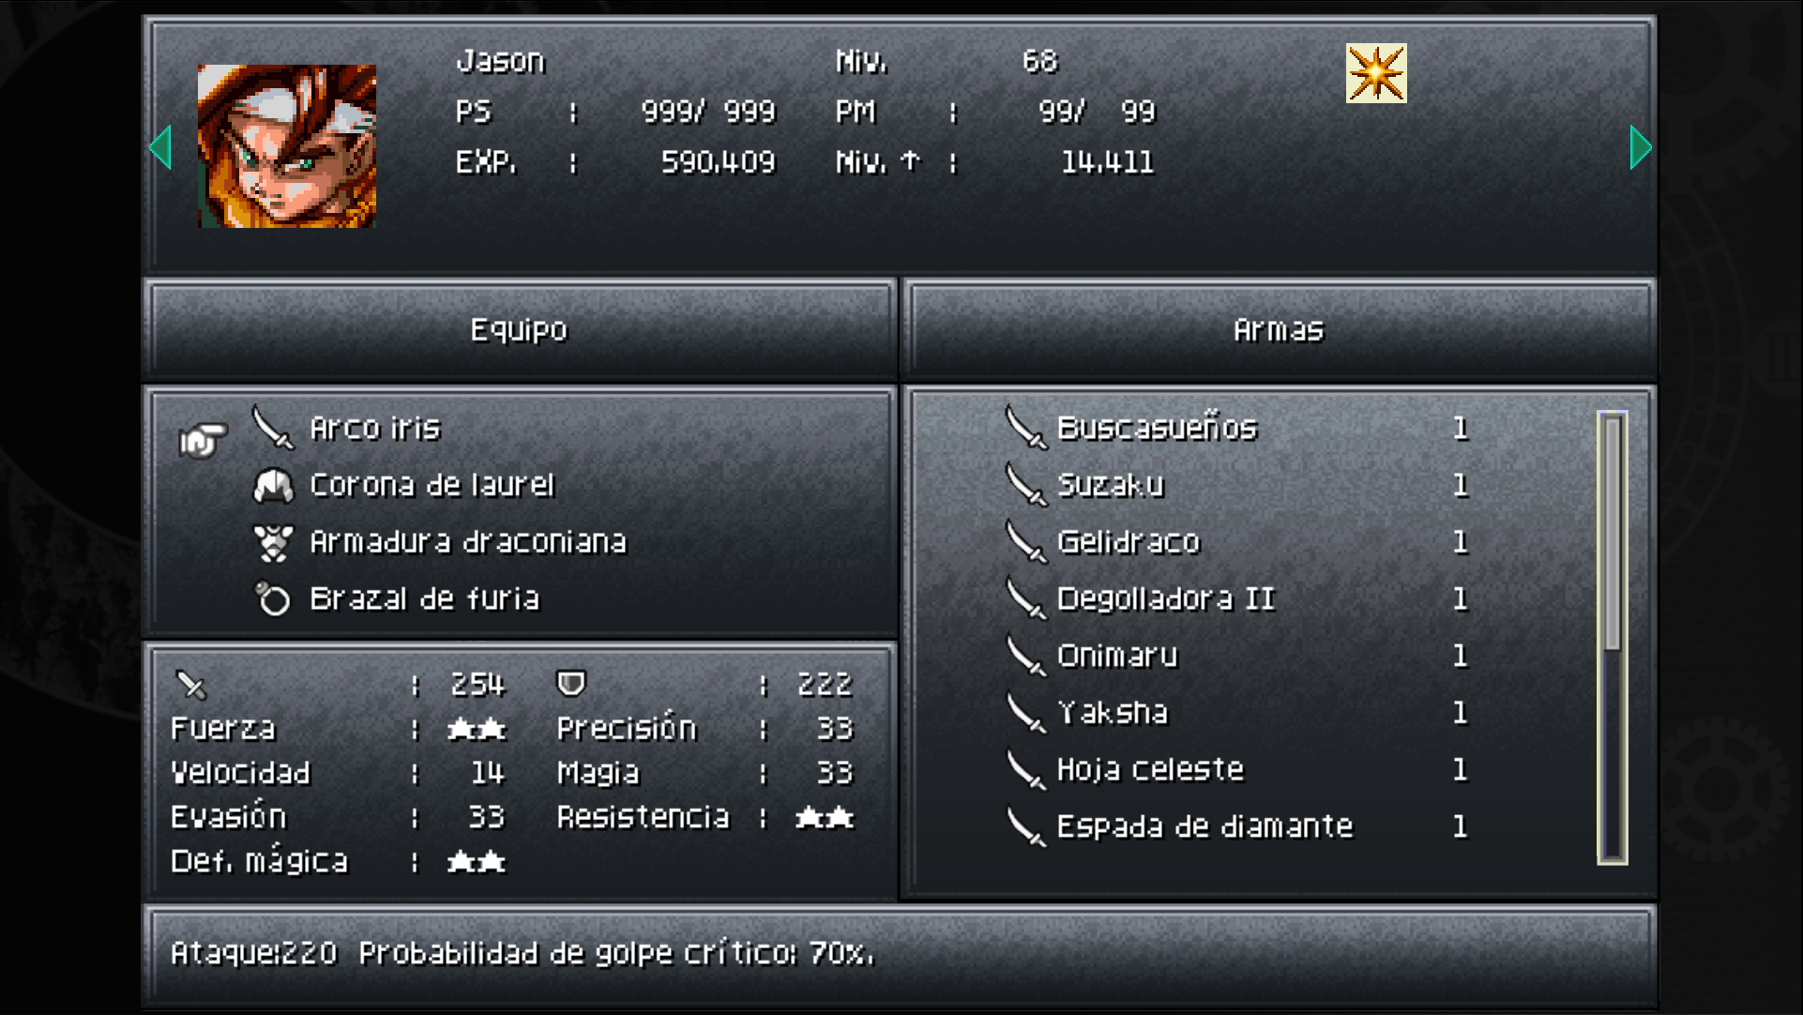Image resolution: width=1803 pixels, height=1015 pixels.
Task: Click the ring icon beside Brazal de furia
Action: 273,598
